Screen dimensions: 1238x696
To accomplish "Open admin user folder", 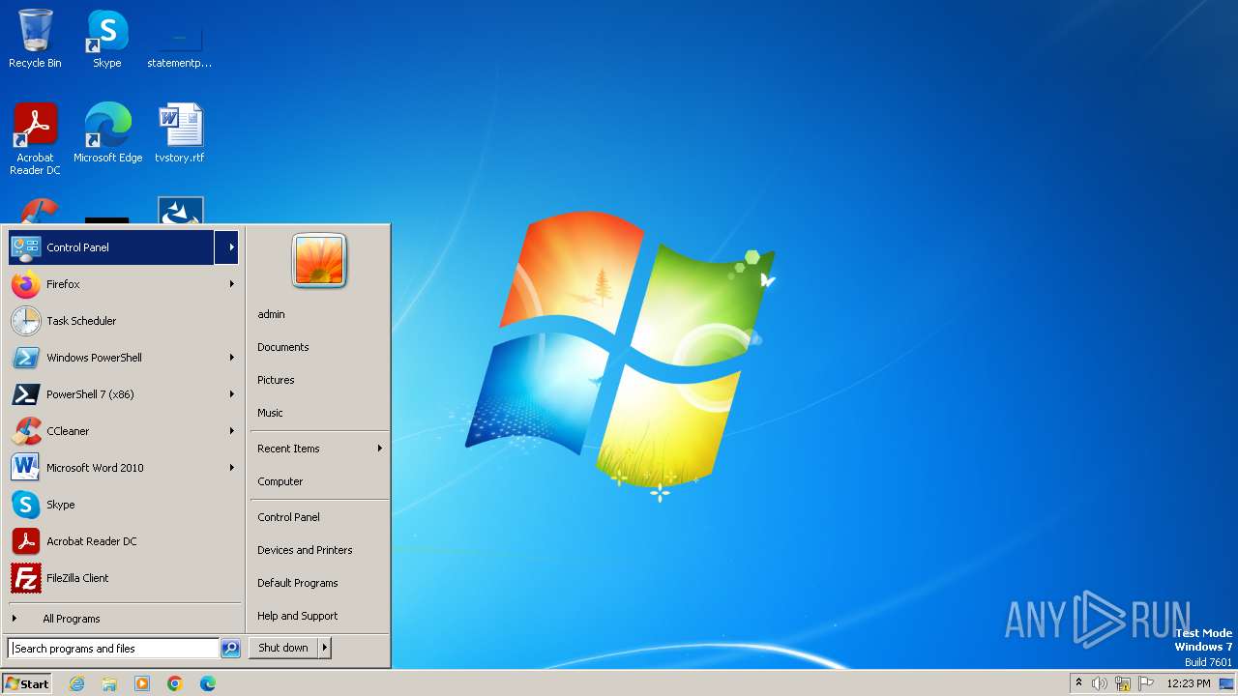I will 319,314.
